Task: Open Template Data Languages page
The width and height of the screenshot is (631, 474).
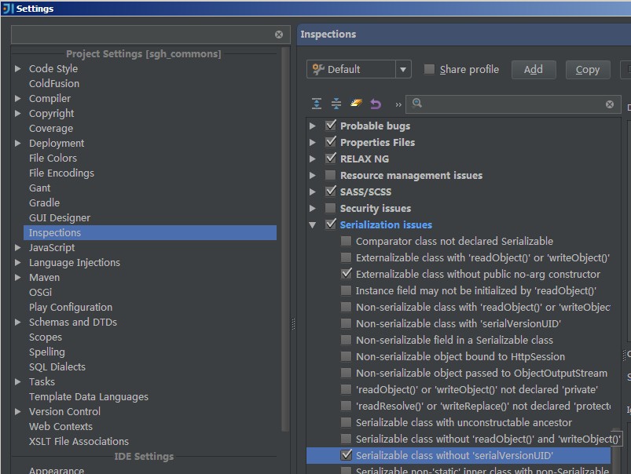Action: tap(89, 397)
